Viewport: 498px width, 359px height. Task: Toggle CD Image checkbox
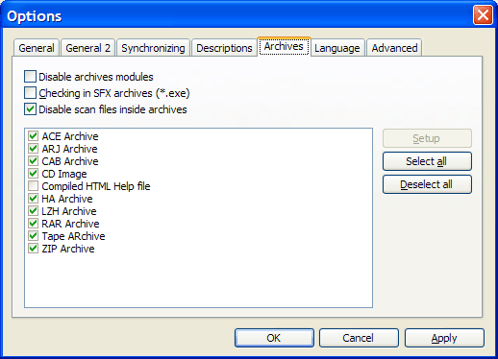click(33, 174)
